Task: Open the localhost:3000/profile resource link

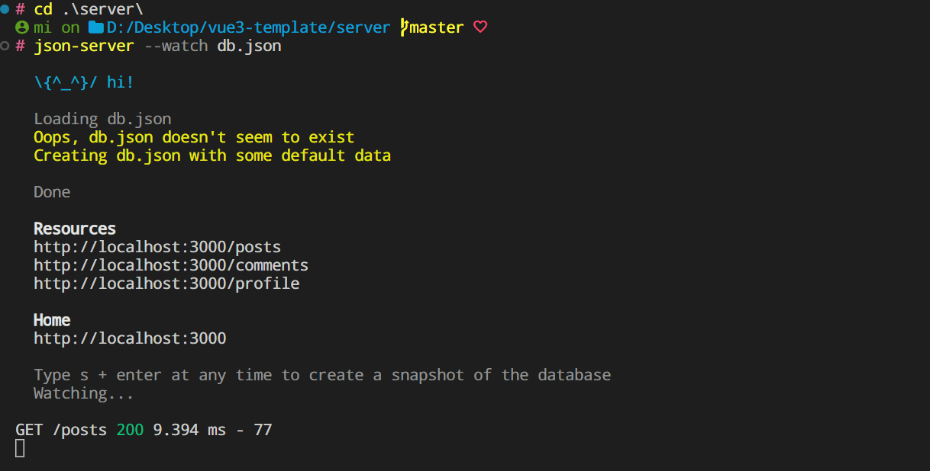Action: 166,284
